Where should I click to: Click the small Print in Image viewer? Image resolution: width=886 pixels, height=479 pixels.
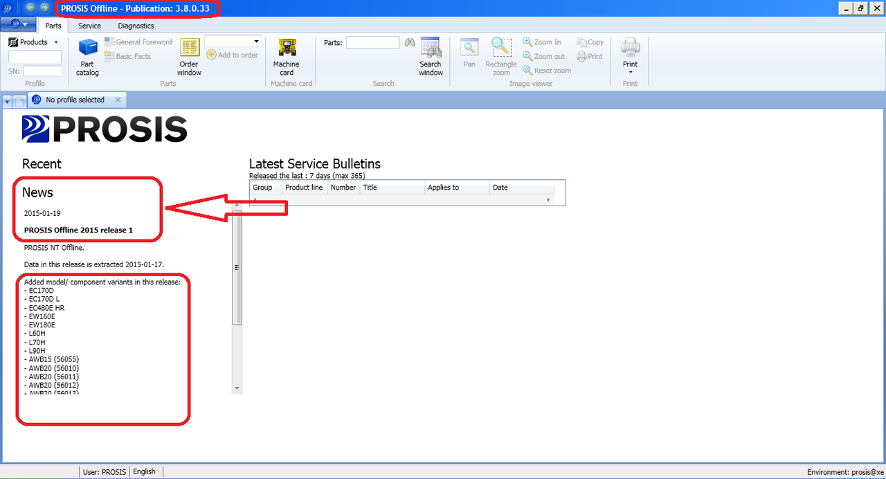coord(590,56)
